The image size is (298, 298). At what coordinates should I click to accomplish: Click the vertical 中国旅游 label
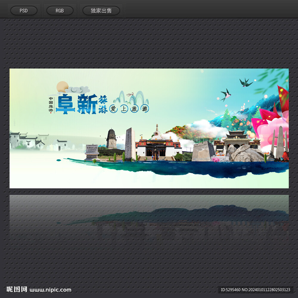click(x=51, y=105)
